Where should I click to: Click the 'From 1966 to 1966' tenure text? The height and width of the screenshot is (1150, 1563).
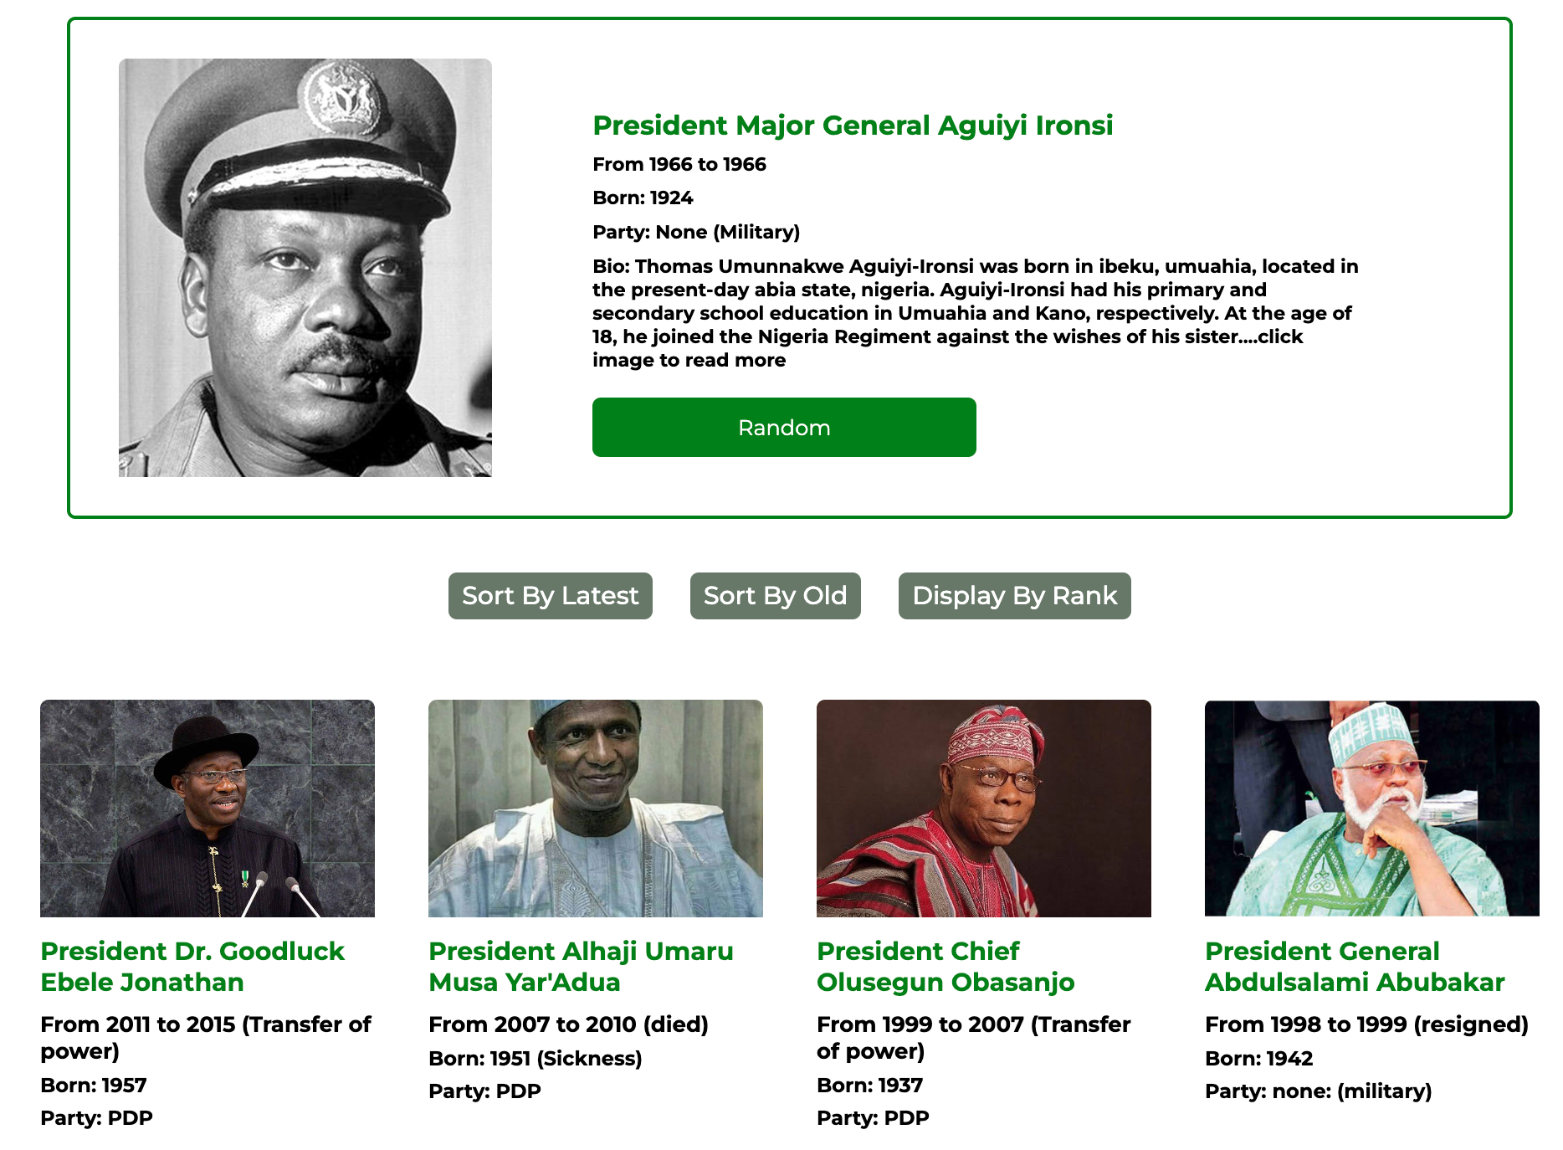tap(679, 165)
